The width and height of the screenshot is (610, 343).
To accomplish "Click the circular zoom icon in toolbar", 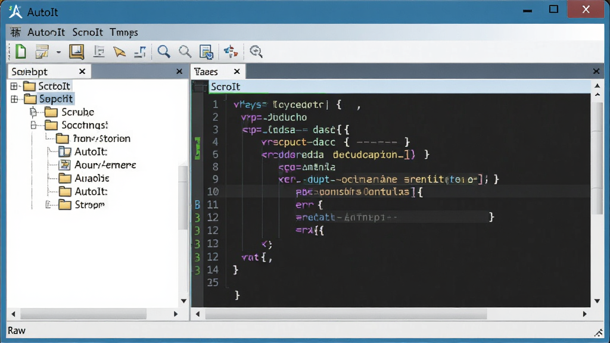I will pyautogui.click(x=256, y=51).
